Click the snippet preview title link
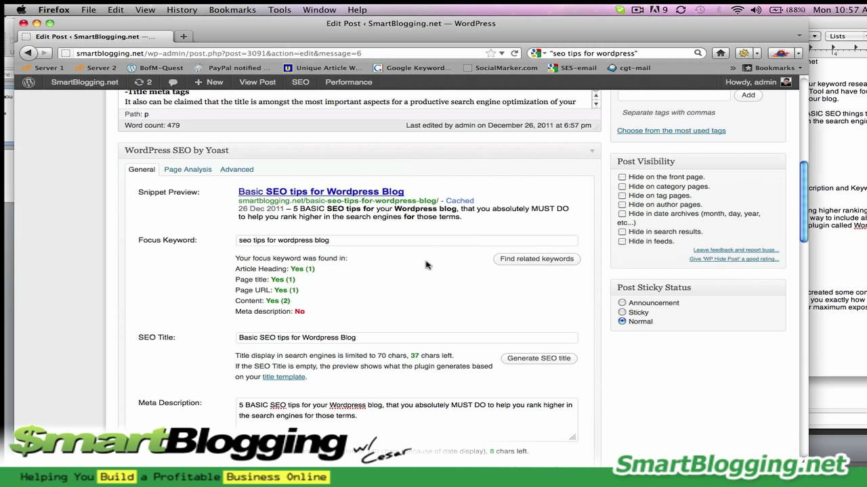 click(321, 191)
